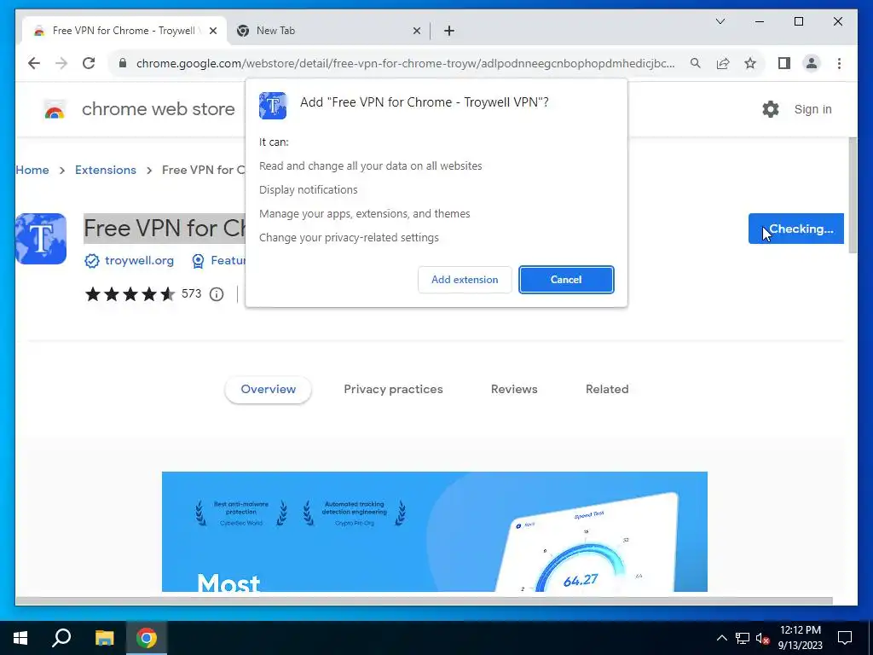Open File Explorer from taskbar
Image resolution: width=873 pixels, height=655 pixels.
click(104, 638)
